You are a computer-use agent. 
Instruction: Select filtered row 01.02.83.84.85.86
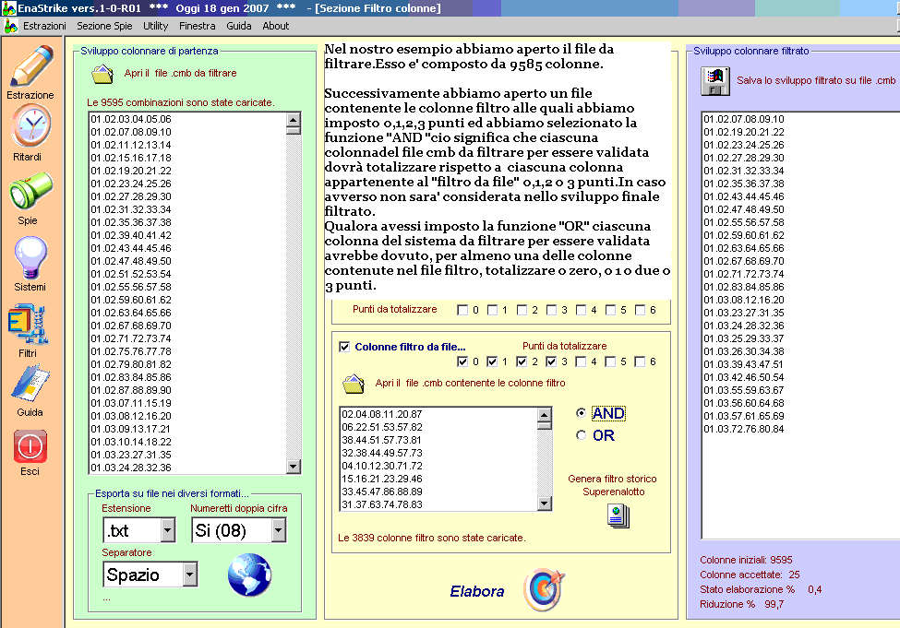(800, 287)
